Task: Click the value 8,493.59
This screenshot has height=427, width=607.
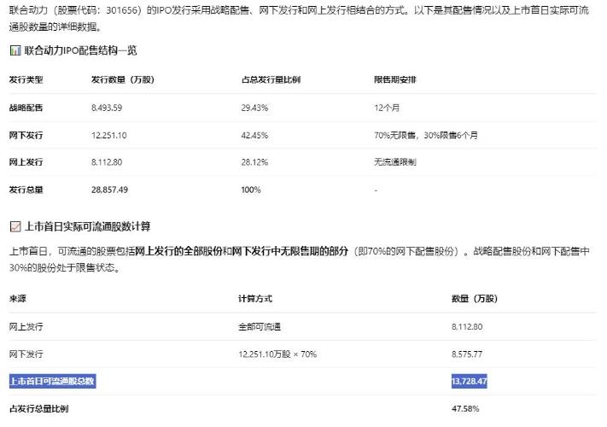Action: click(107, 108)
